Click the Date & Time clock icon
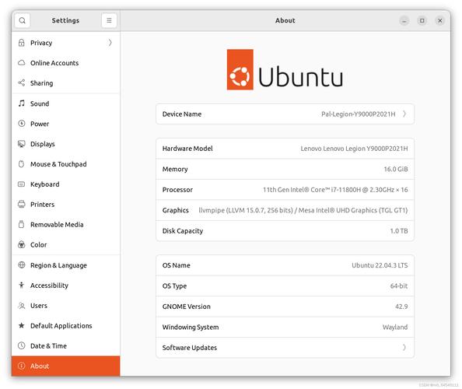Image resolution: width=462 pixels, height=389 pixels. coord(22,345)
